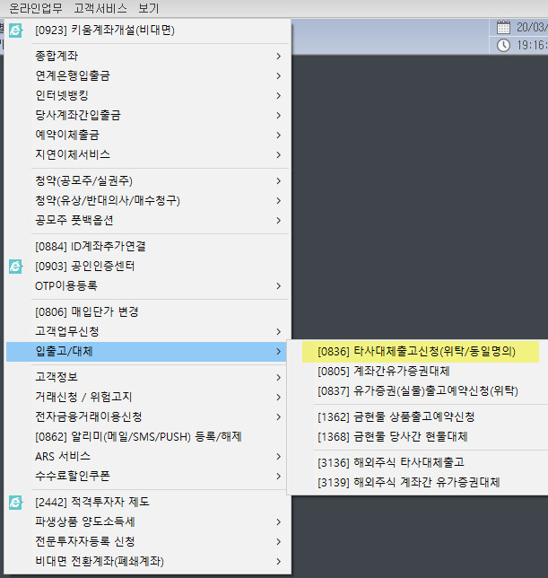The image size is (548, 578).
Task: Open 비대면 전환계좌(폐쇄계좌) submenu
Action: [147, 562]
